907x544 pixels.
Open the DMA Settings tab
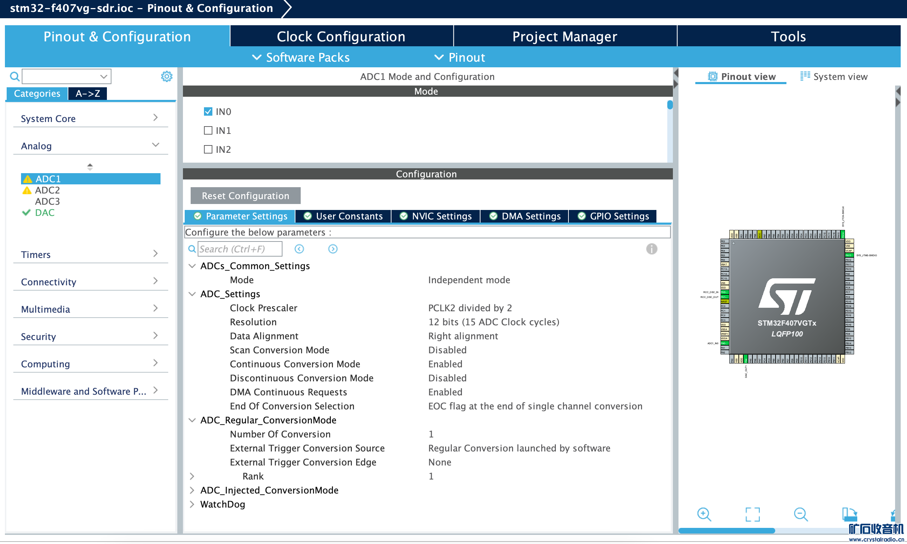[525, 216]
